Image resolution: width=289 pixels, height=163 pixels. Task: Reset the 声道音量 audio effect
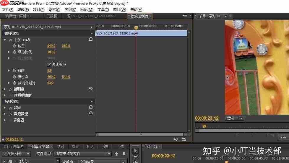[90, 113]
